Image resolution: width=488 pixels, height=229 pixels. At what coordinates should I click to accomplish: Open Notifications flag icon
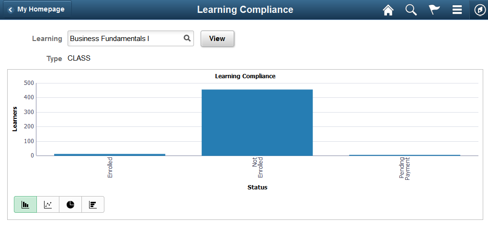(434, 10)
